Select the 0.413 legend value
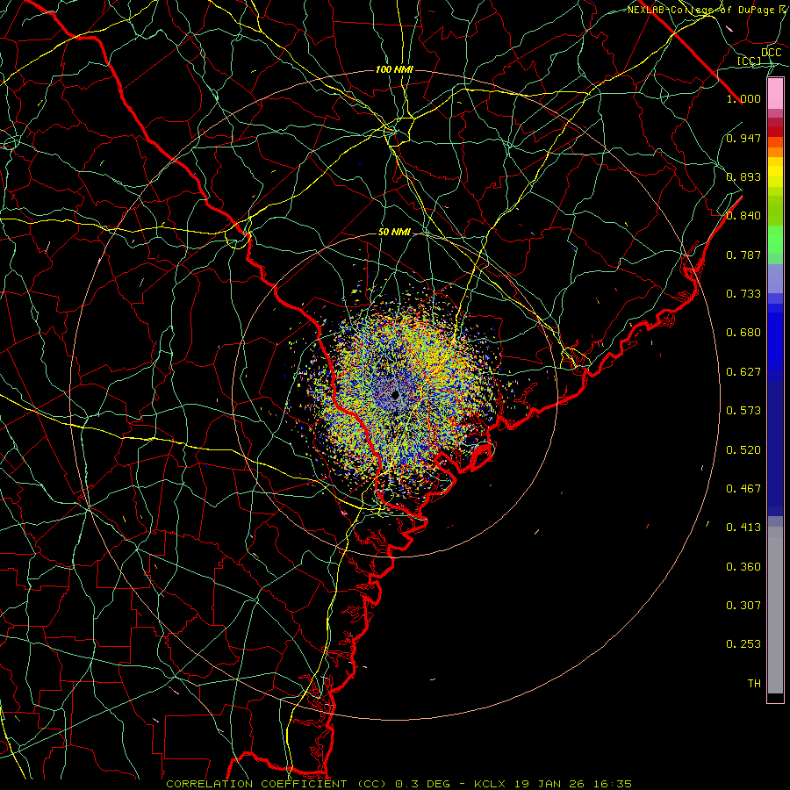 pyautogui.click(x=743, y=528)
